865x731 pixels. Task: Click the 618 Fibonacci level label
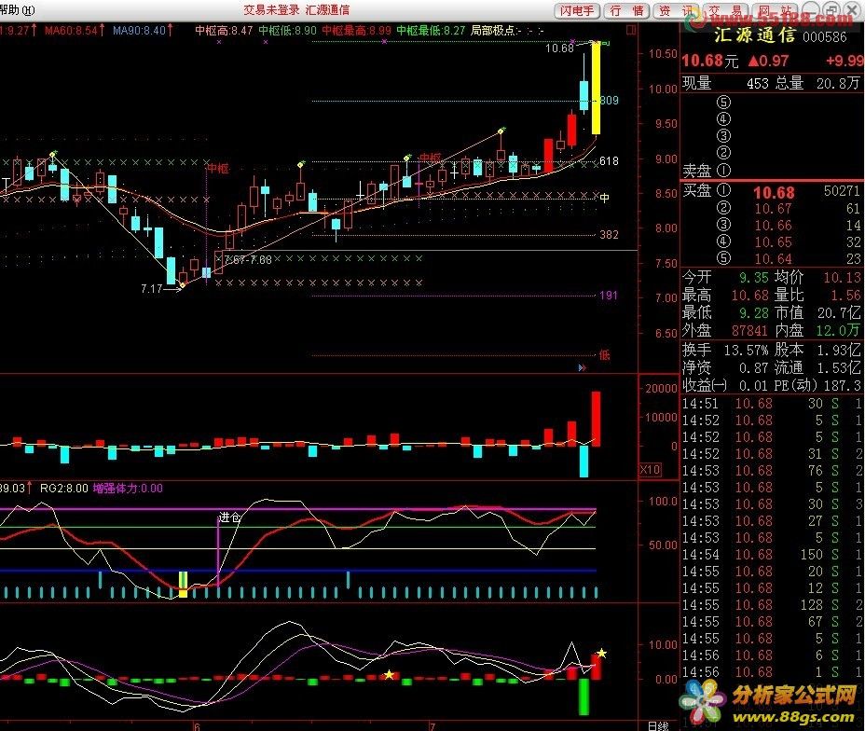[x=609, y=161]
